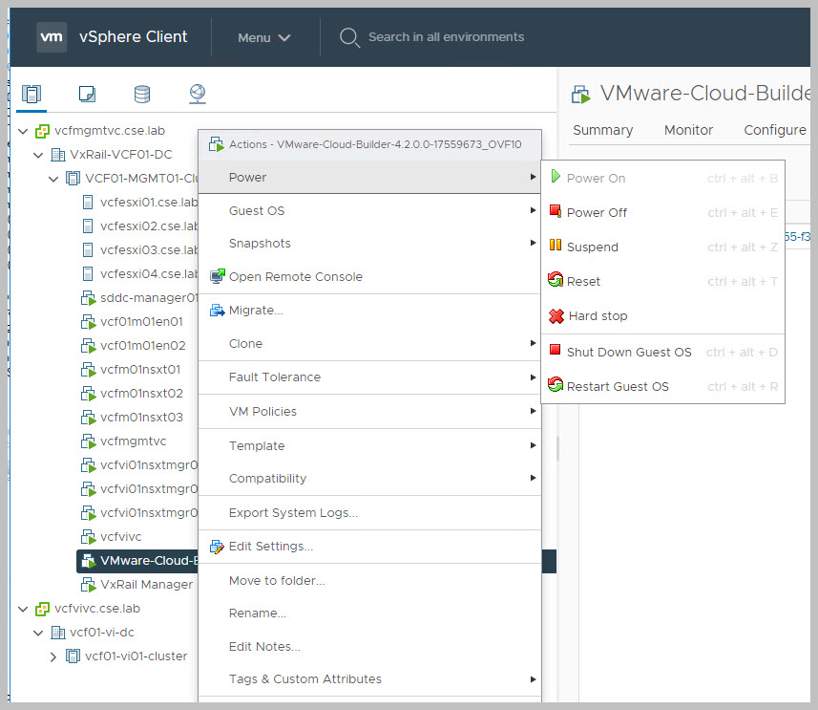Open the Menu dropdown in header

pos(264,37)
